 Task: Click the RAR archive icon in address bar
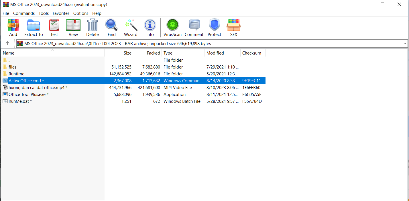(20, 43)
